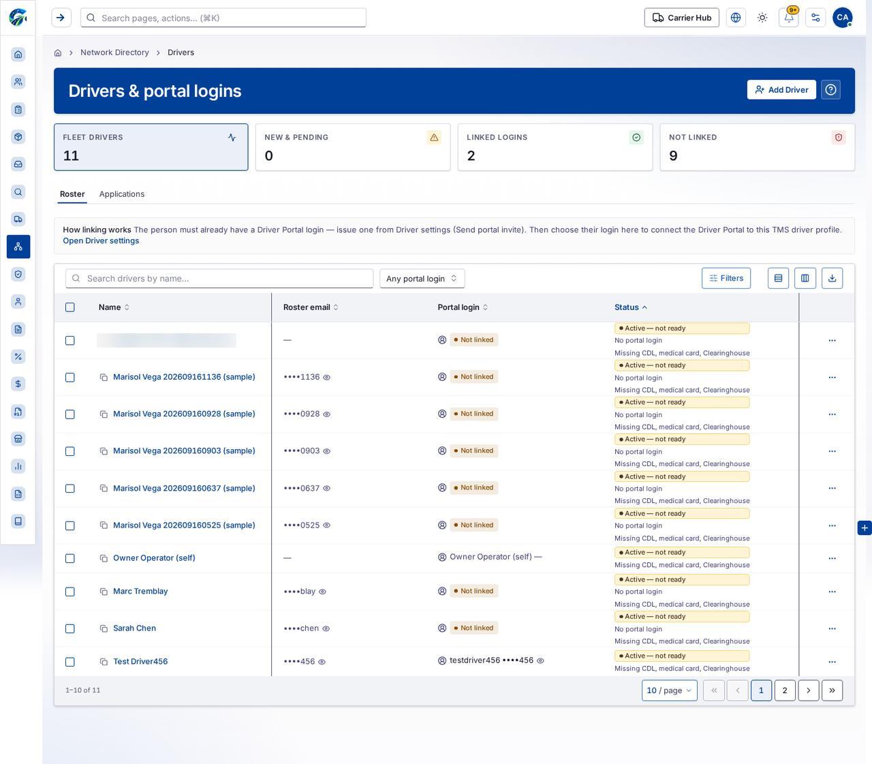872x764 pixels.
Task: Open the notifications bell
Action: click(789, 18)
